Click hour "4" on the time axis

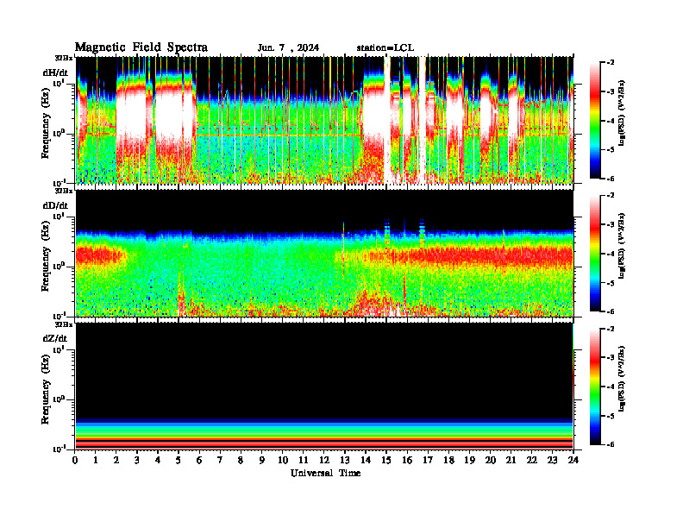pyautogui.click(x=158, y=460)
